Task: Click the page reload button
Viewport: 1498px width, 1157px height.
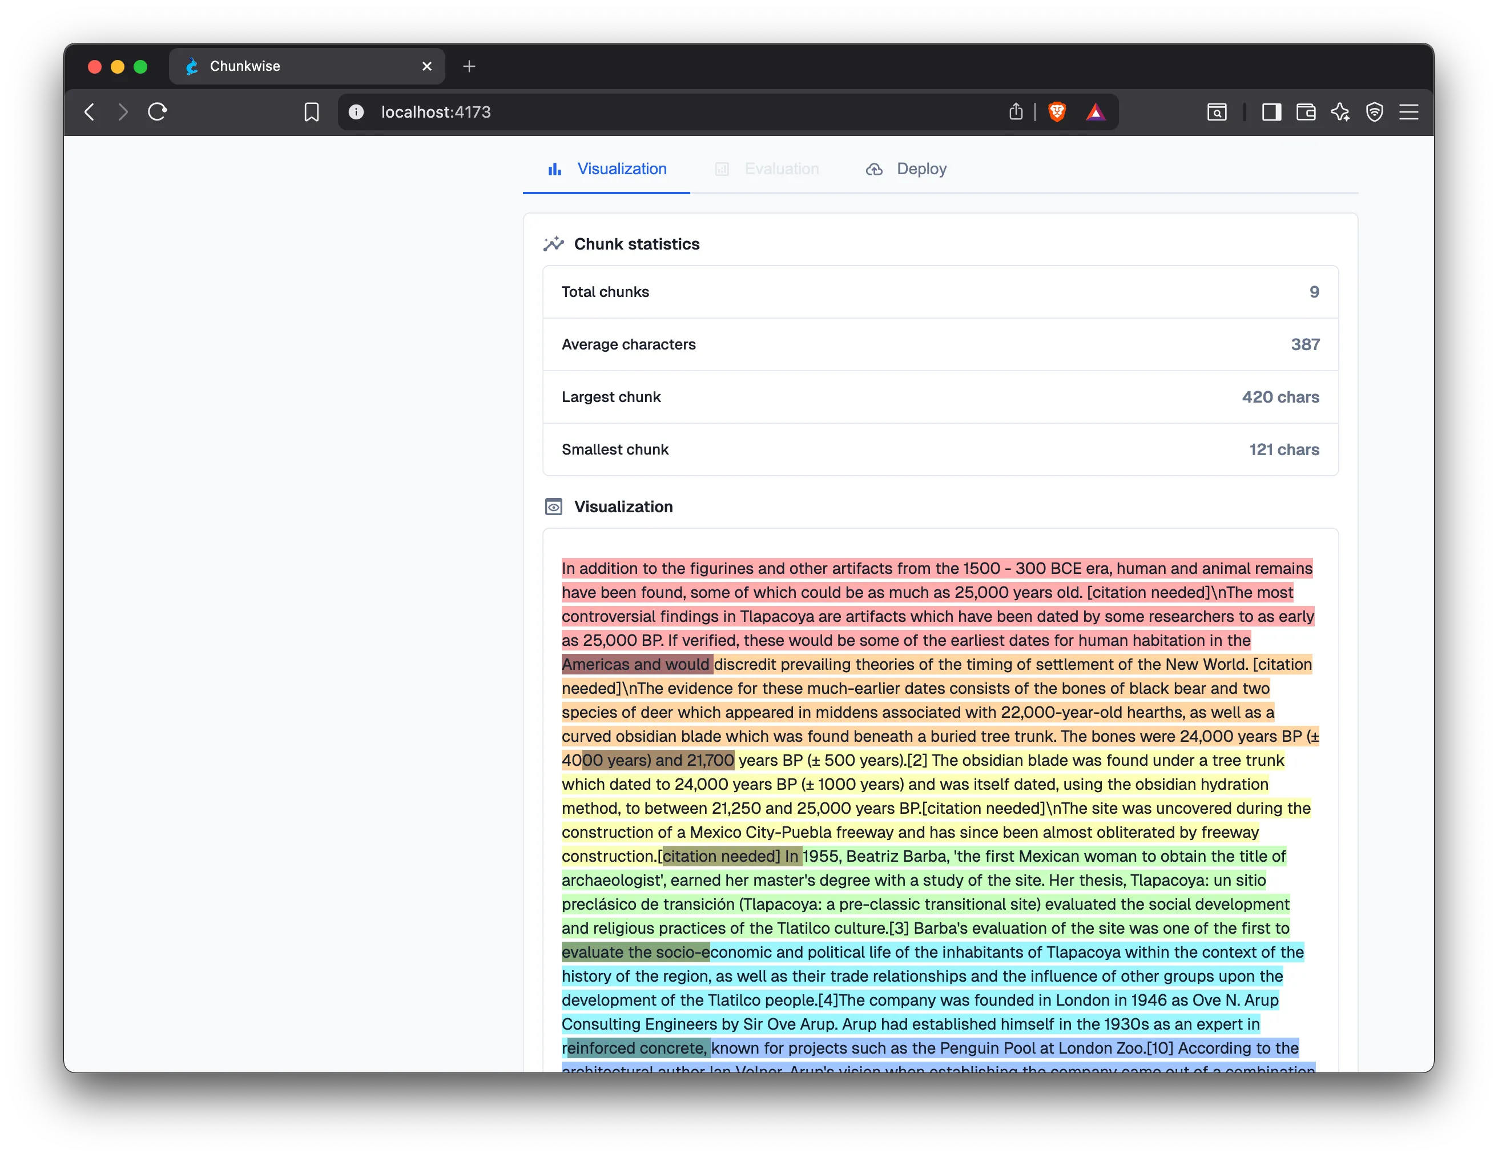Action: click(x=156, y=111)
